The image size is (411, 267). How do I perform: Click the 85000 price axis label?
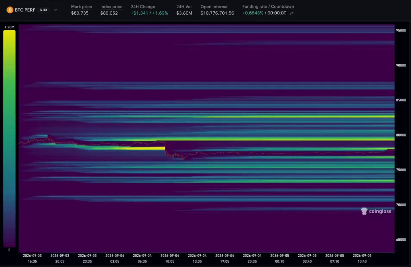click(x=401, y=100)
